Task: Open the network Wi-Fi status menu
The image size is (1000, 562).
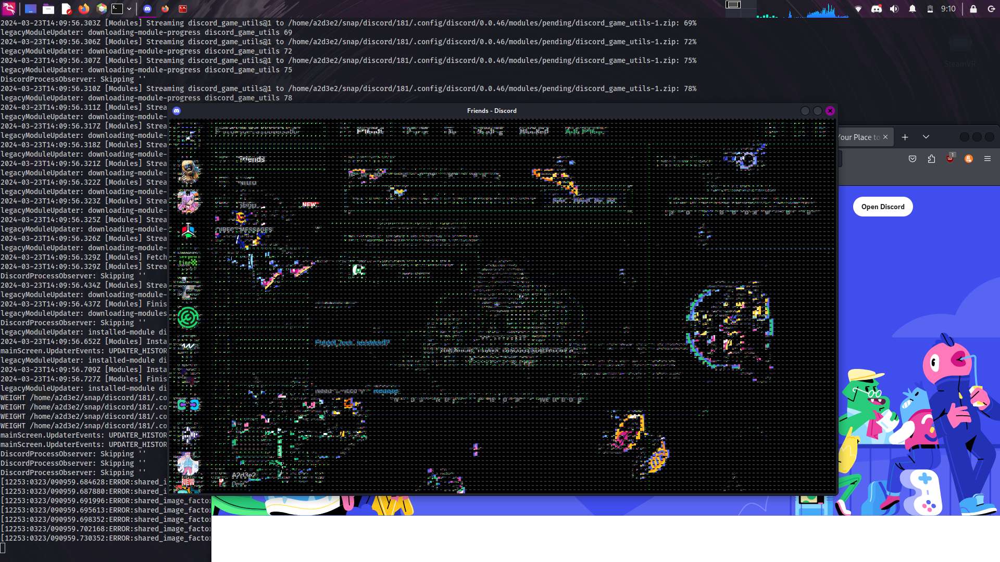Action: pos(858,9)
